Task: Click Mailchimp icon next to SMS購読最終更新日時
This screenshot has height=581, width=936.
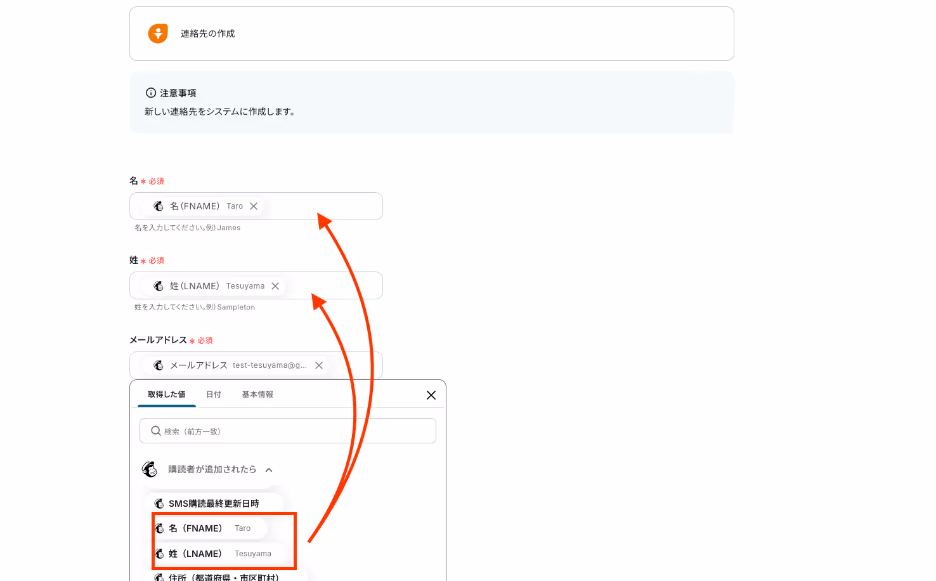Action: pyautogui.click(x=159, y=504)
